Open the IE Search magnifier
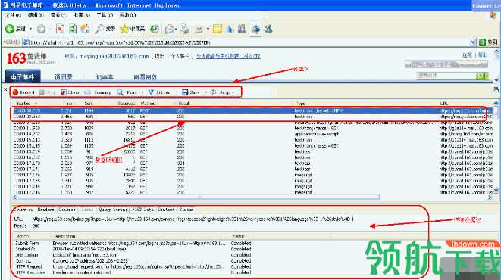The height and width of the screenshot is (280, 501). [x=105, y=29]
